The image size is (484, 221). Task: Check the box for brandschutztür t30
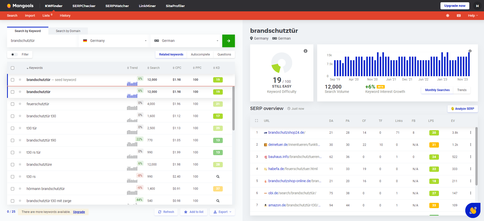[12, 116]
